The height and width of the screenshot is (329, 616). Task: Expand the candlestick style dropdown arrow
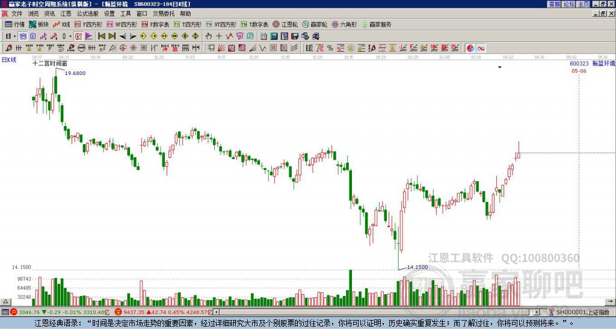tap(70, 37)
